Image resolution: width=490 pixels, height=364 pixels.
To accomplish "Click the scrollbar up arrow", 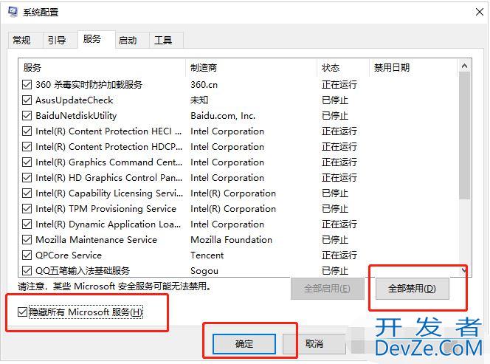I will tap(464, 66).
